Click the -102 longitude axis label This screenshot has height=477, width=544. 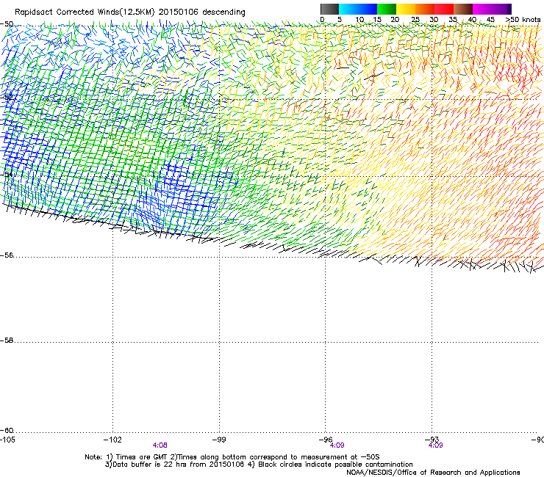coord(112,440)
